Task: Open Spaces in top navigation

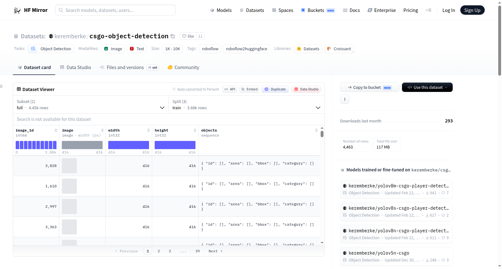Action: pos(282,10)
